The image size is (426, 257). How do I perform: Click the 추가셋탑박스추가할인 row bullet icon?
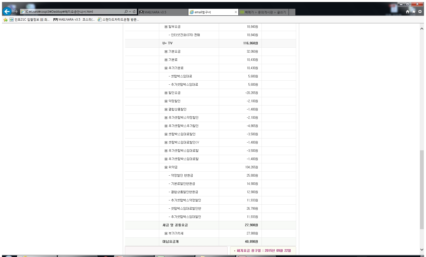[166, 126]
